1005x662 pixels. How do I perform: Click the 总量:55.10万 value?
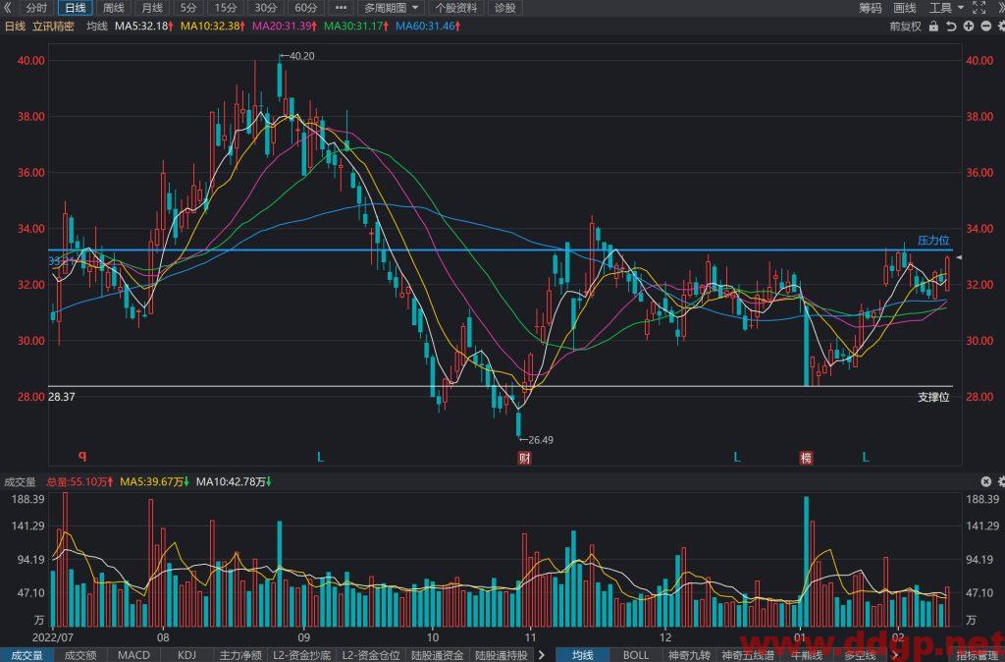pos(79,481)
